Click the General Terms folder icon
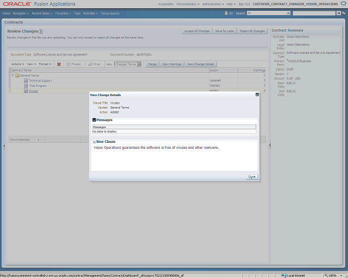348x278 pixels. coord(17,75)
